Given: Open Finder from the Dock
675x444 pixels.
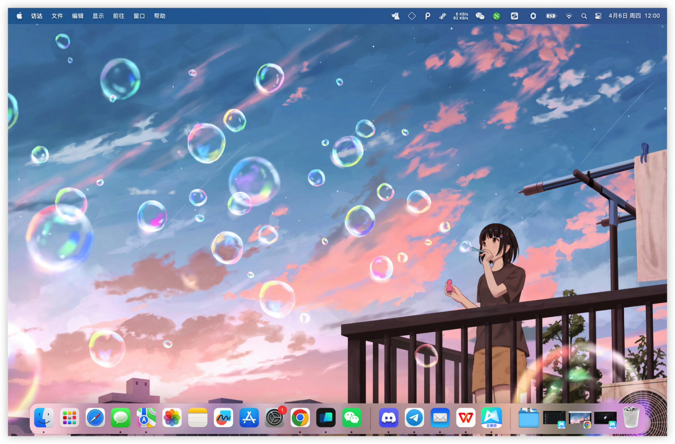Looking at the screenshot, I should click(x=44, y=418).
